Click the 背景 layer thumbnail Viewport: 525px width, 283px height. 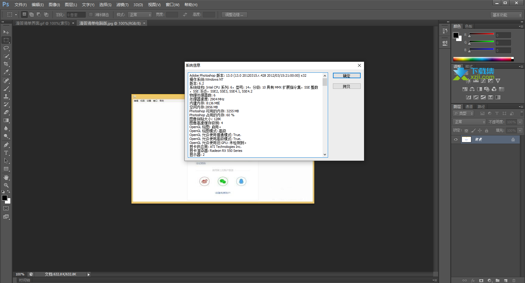466,139
